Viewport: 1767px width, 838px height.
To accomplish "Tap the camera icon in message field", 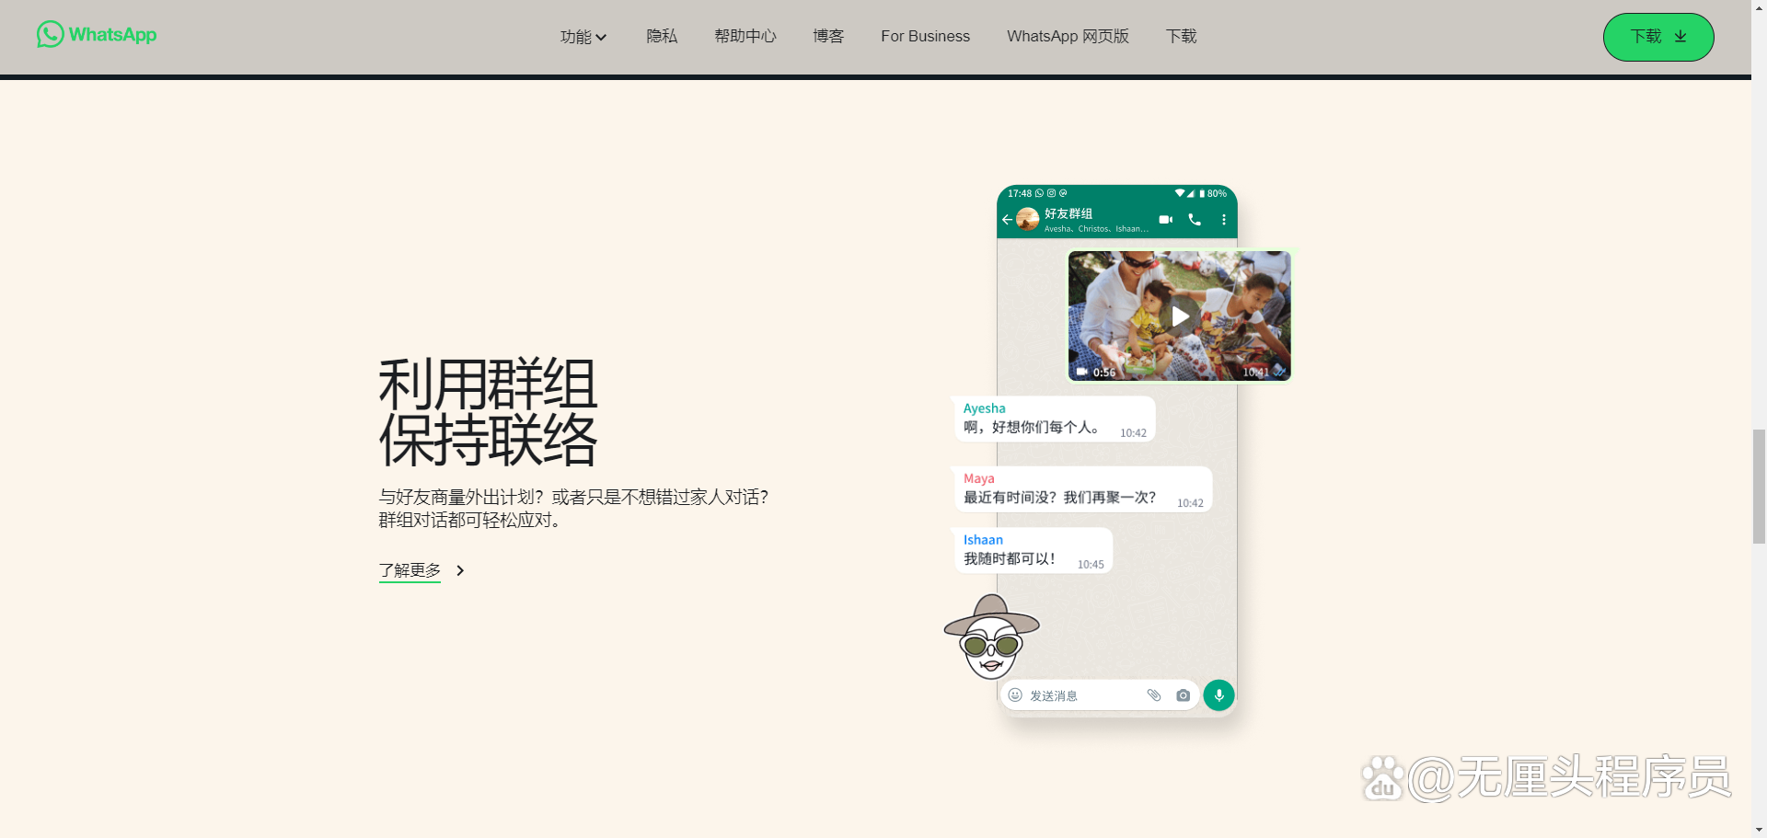I will point(1184,695).
